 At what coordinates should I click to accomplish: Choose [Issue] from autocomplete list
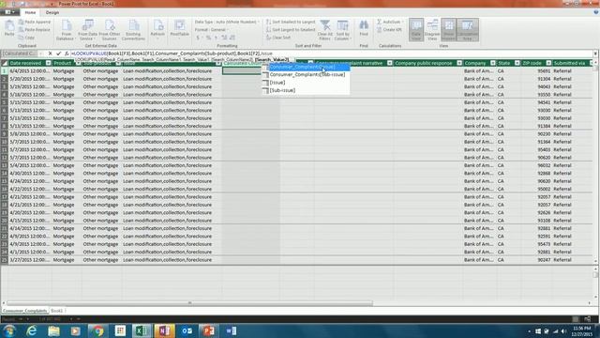click(306, 83)
